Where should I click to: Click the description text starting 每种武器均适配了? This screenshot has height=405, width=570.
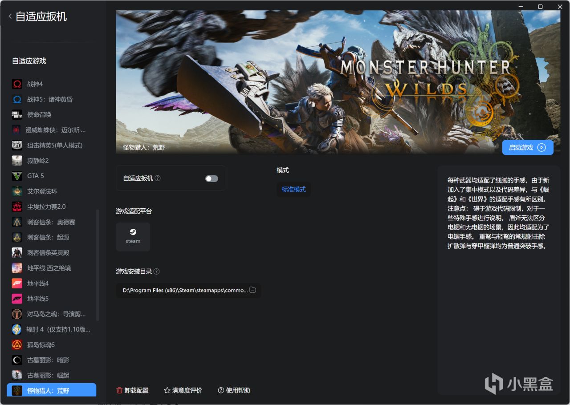(498, 213)
